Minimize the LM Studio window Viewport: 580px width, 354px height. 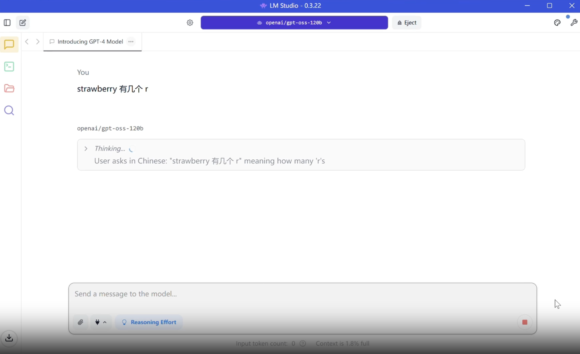[527, 6]
